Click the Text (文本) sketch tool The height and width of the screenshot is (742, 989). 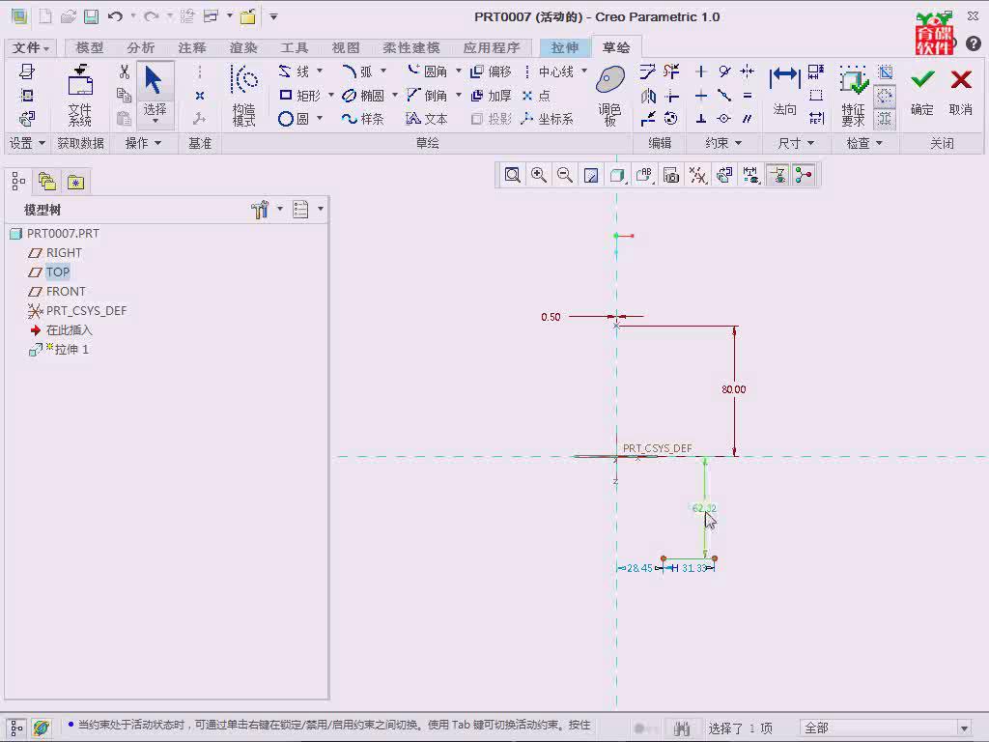(x=427, y=119)
